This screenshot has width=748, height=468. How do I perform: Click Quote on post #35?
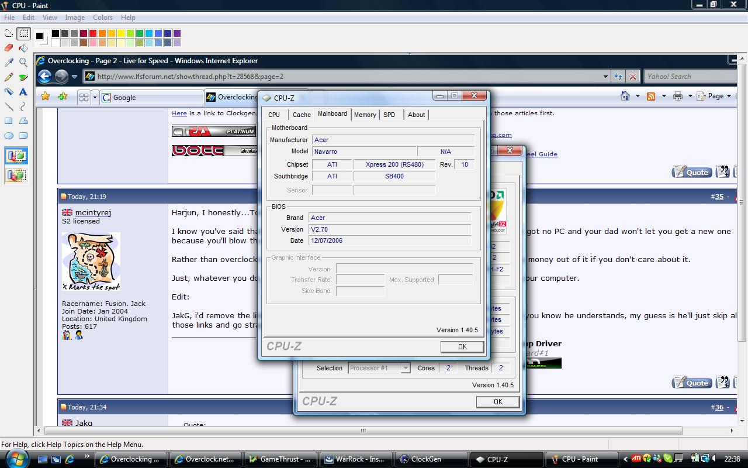[692, 383]
